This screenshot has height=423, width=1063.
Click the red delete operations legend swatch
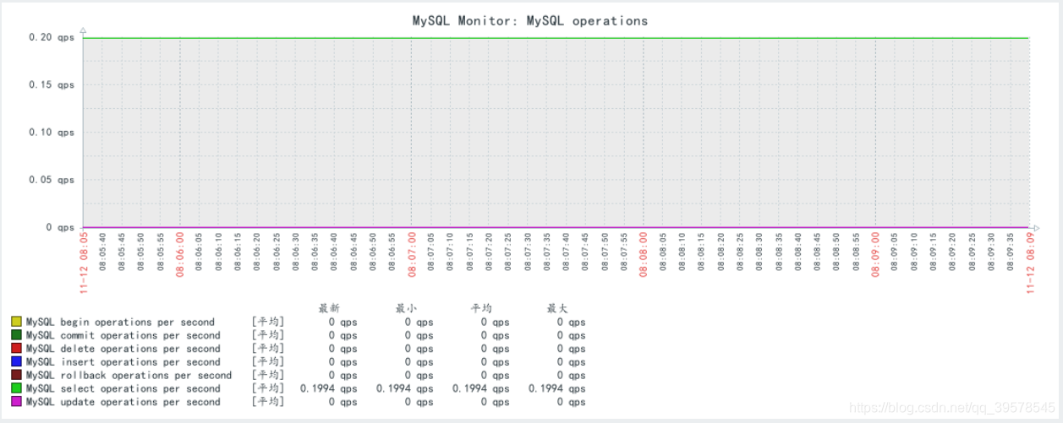tap(16, 349)
